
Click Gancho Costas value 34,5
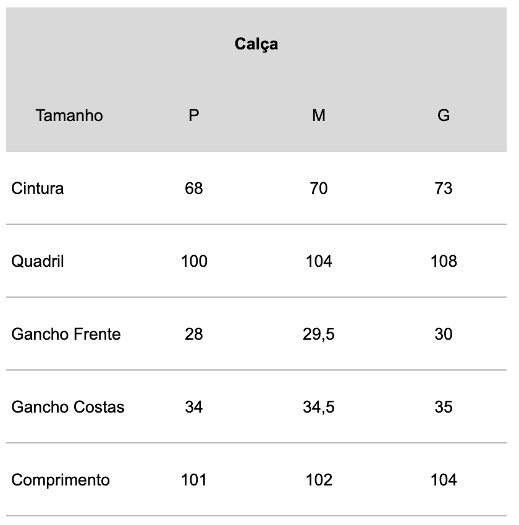click(x=319, y=407)
